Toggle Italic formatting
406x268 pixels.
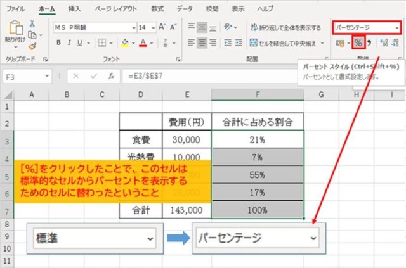coord(69,42)
